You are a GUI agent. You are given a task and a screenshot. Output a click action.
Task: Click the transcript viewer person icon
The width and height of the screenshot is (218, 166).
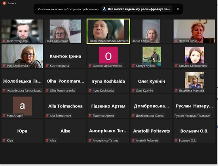[104, 9]
